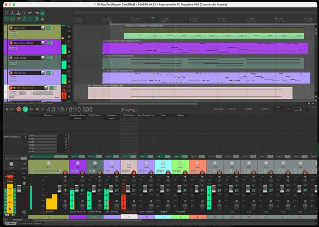Pause playback with the Pause button
Screen dimensions: 319x227
[43, 109]
